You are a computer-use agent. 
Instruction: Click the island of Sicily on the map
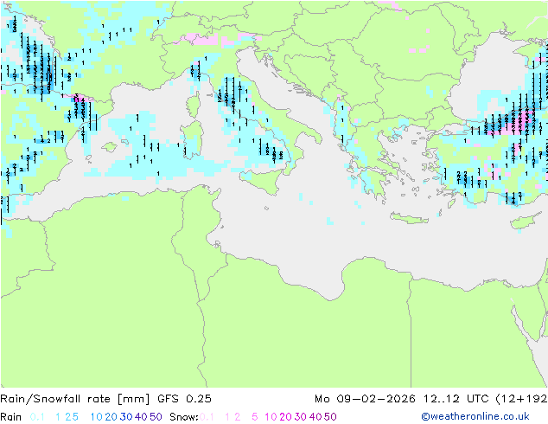tap(263, 181)
